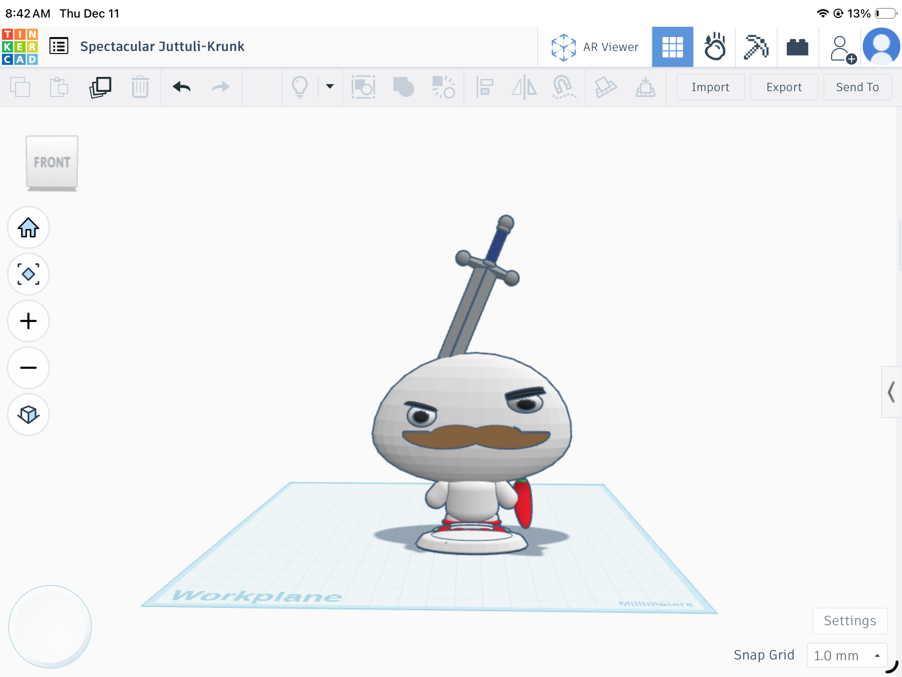Toggle the Cruise magnet tool
The height and width of the screenshot is (677, 902).
564,87
